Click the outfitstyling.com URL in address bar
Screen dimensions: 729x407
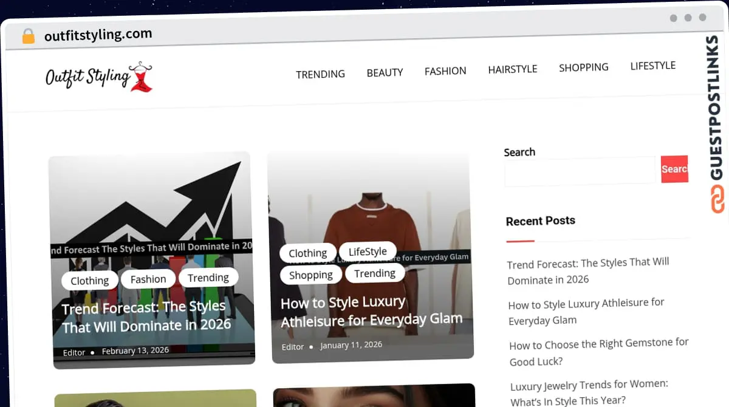pos(98,35)
